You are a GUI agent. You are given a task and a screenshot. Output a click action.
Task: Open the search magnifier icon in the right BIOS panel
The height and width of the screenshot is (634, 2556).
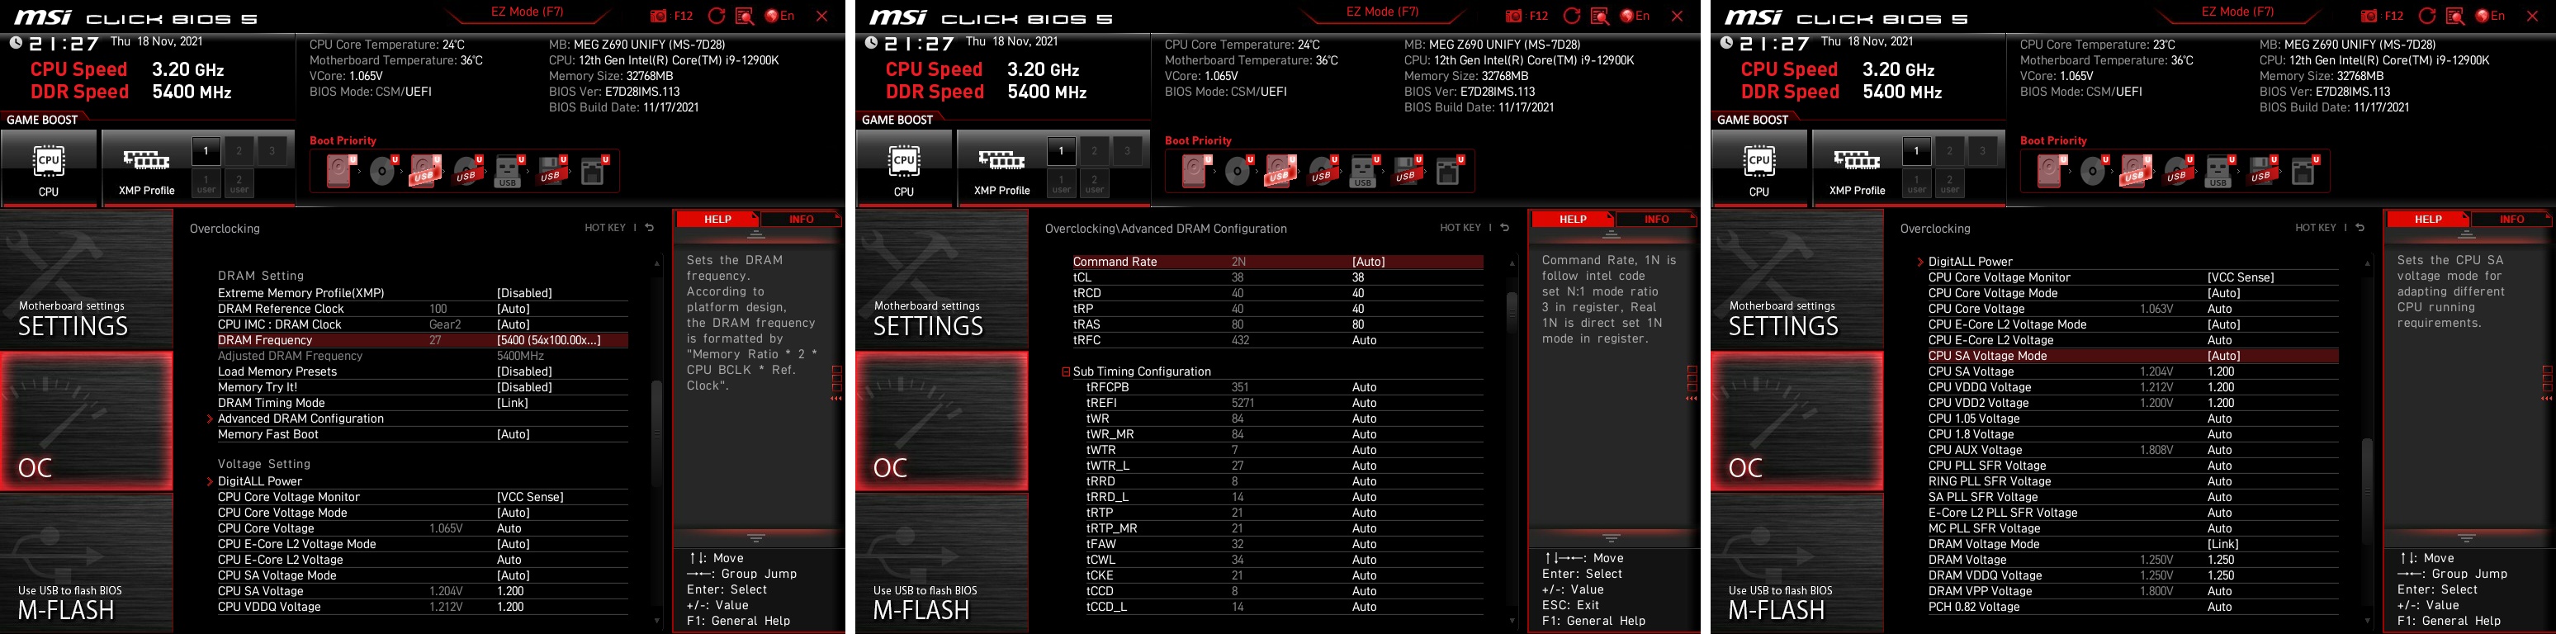click(2456, 16)
